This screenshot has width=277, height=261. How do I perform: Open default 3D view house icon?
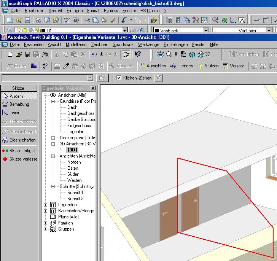coord(200,54)
